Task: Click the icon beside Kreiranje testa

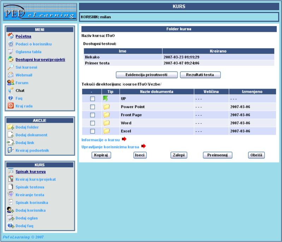Action: click(x=11, y=194)
